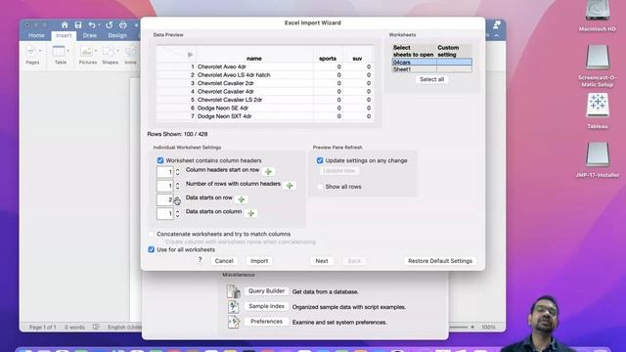The height and width of the screenshot is (352, 626).
Task: Click Column headers start on row input field
Action: pos(165,172)
